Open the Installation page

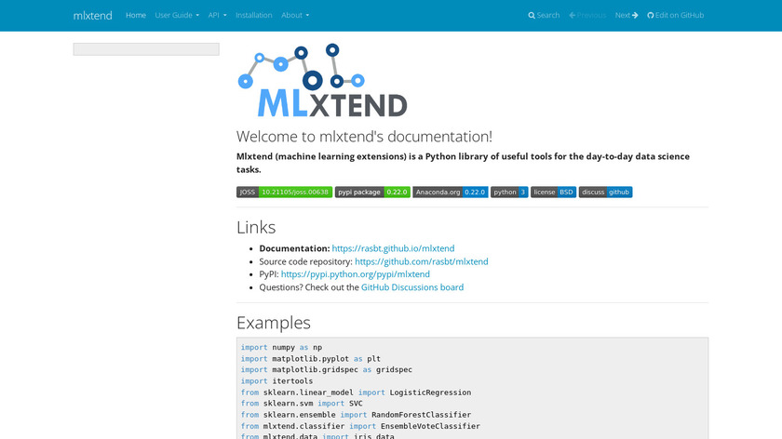coord(254,16)
